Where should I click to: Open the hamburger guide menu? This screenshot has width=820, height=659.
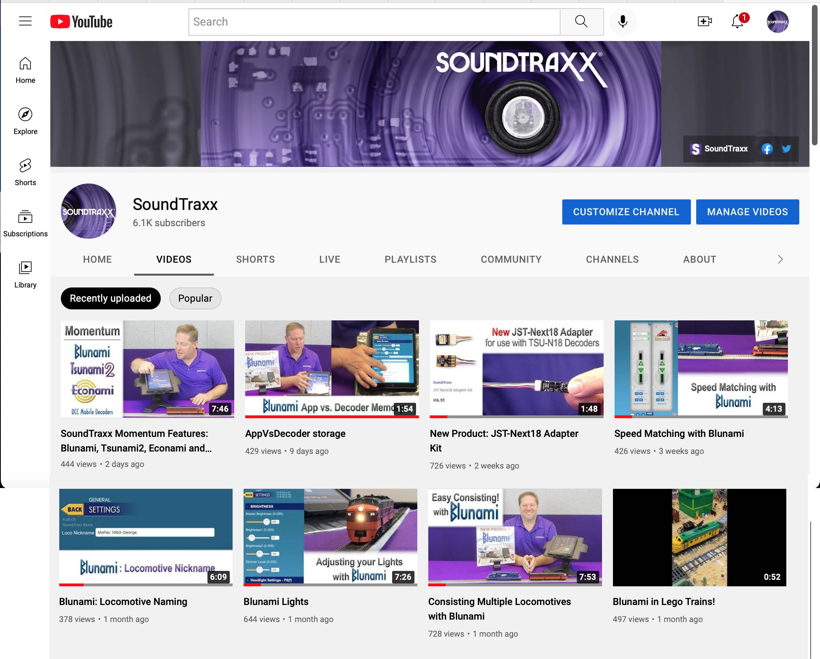25,21
